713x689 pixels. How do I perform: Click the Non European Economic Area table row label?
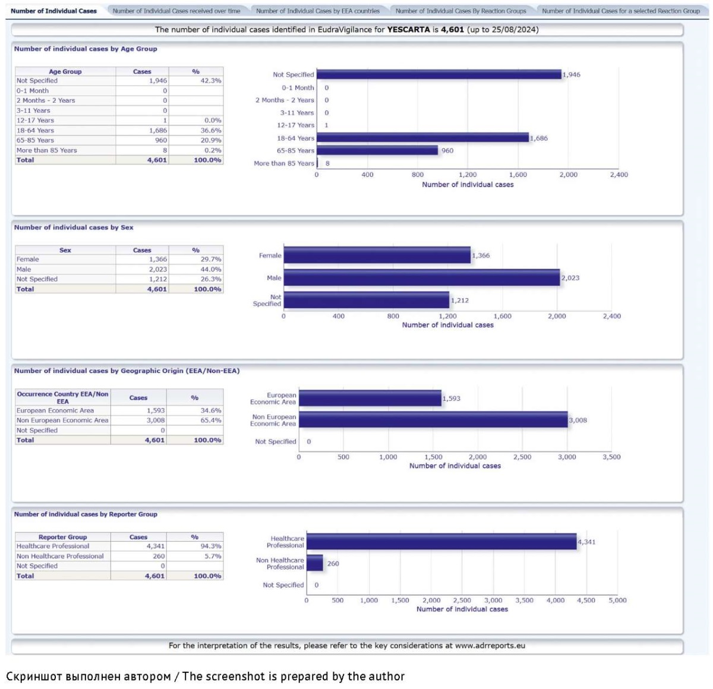62,421
